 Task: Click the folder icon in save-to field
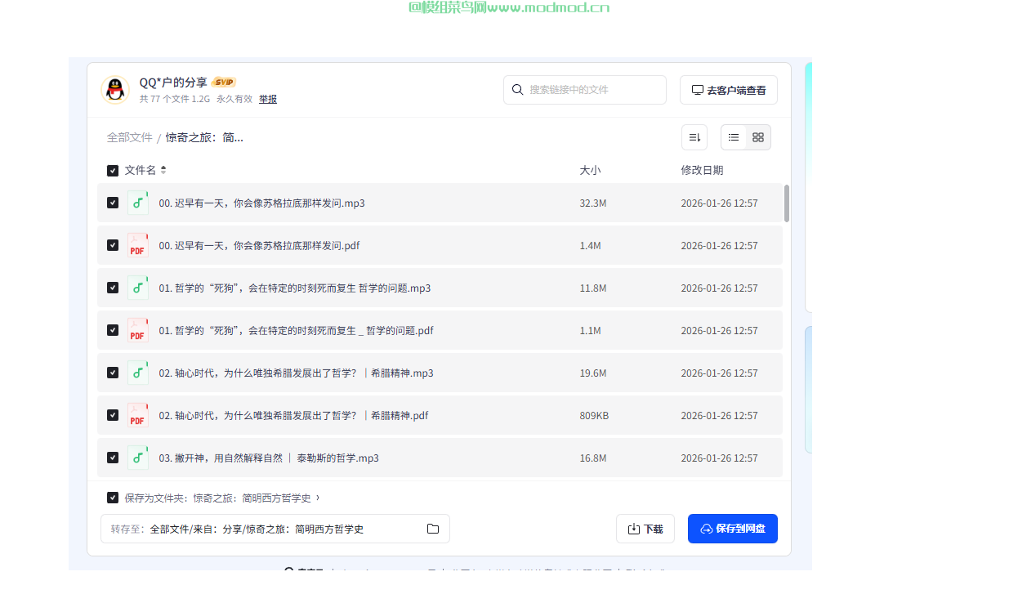click(x=433, y=529)
